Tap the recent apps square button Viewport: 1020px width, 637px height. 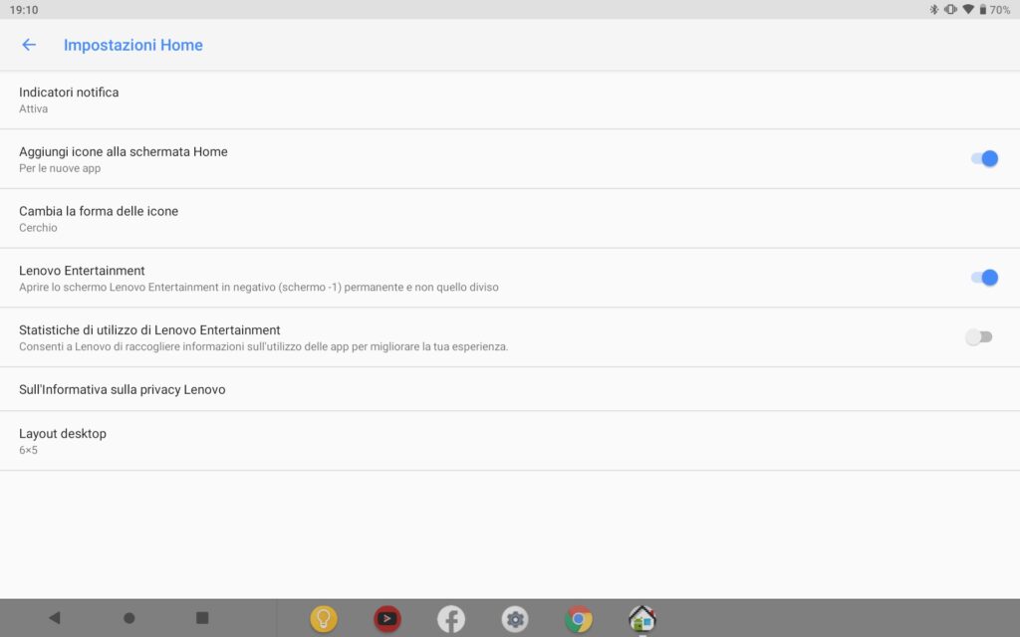202,617
